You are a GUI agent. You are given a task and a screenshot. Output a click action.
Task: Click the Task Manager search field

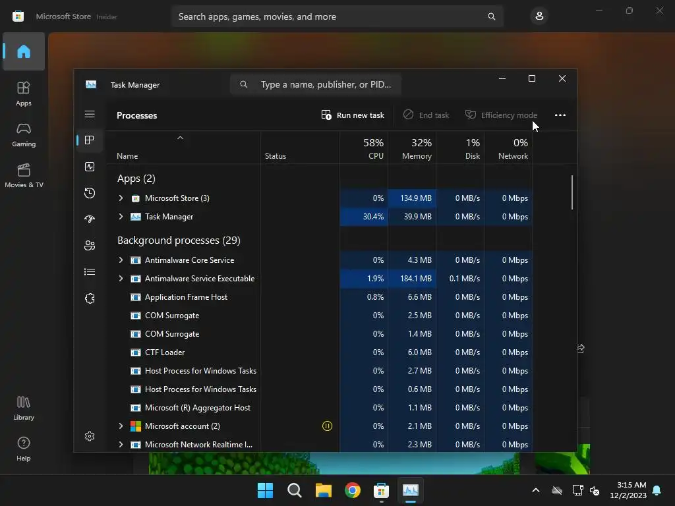[x=316, y=84]
